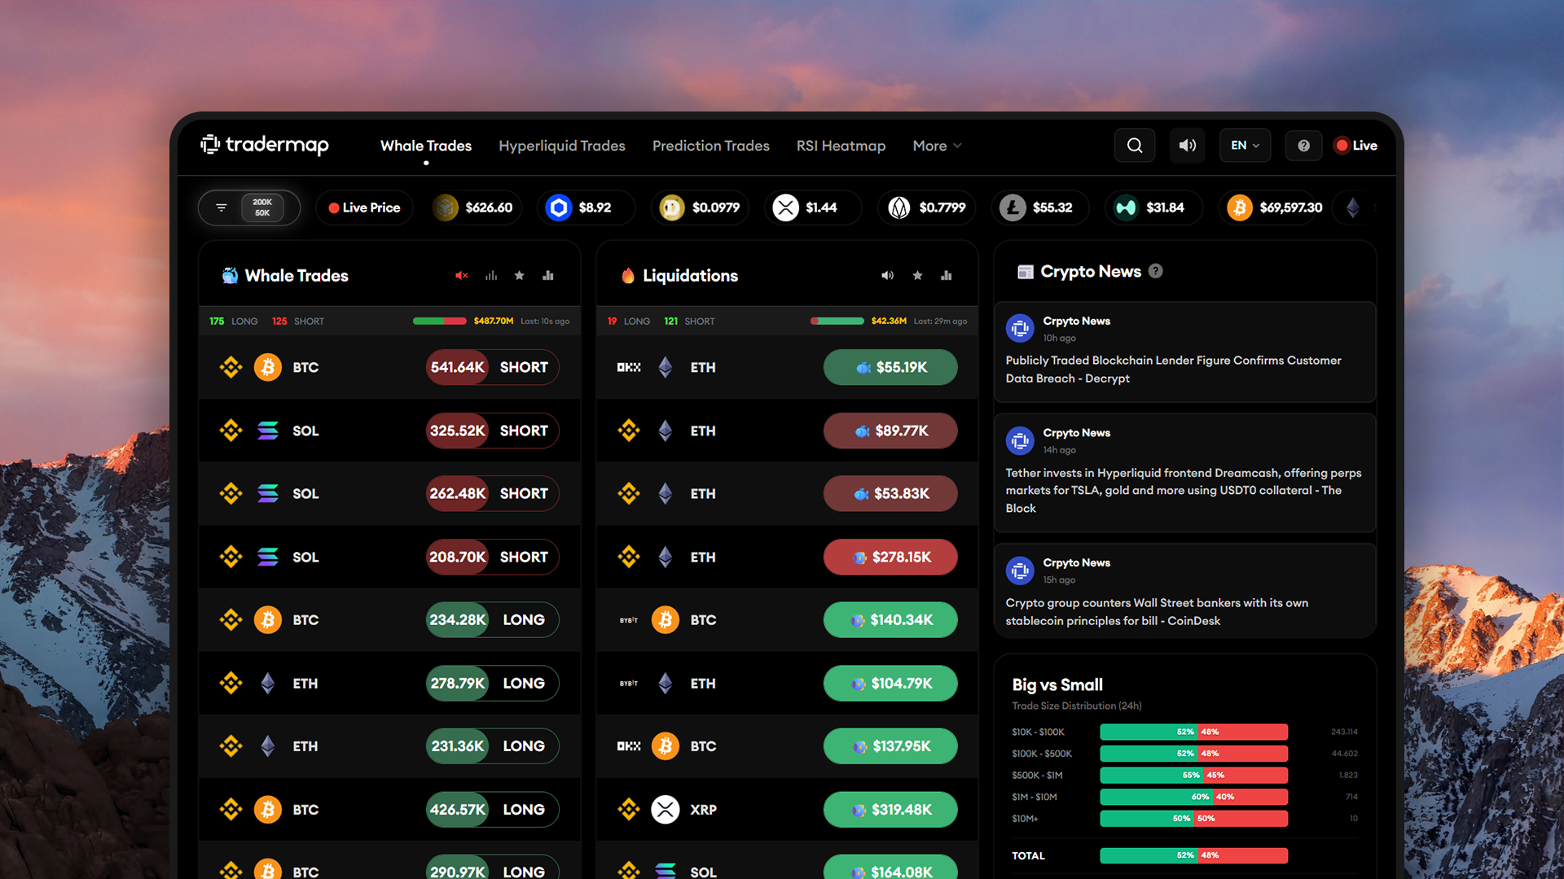Click the Crypto News info question mark

pyautogui.click(x=1156, y=272)
